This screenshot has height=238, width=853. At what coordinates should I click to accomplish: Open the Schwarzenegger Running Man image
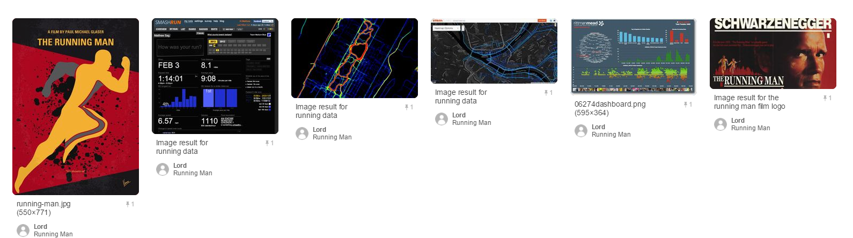(x=773, y=54)
